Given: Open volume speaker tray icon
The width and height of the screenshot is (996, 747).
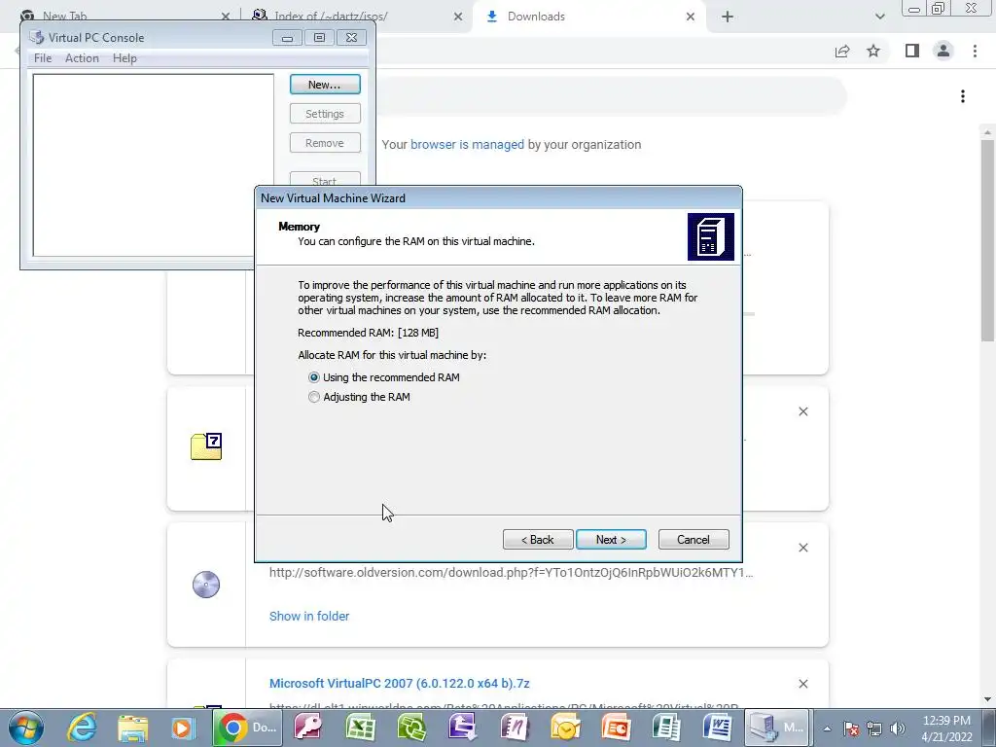Looking at the screenshot, I should tap(898, 729).
